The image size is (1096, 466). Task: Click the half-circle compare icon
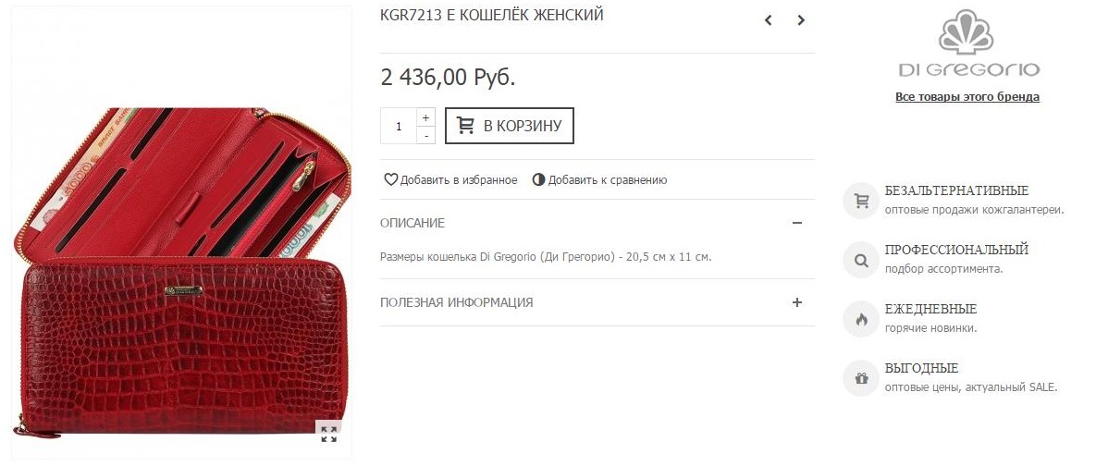tap(538, 179)
